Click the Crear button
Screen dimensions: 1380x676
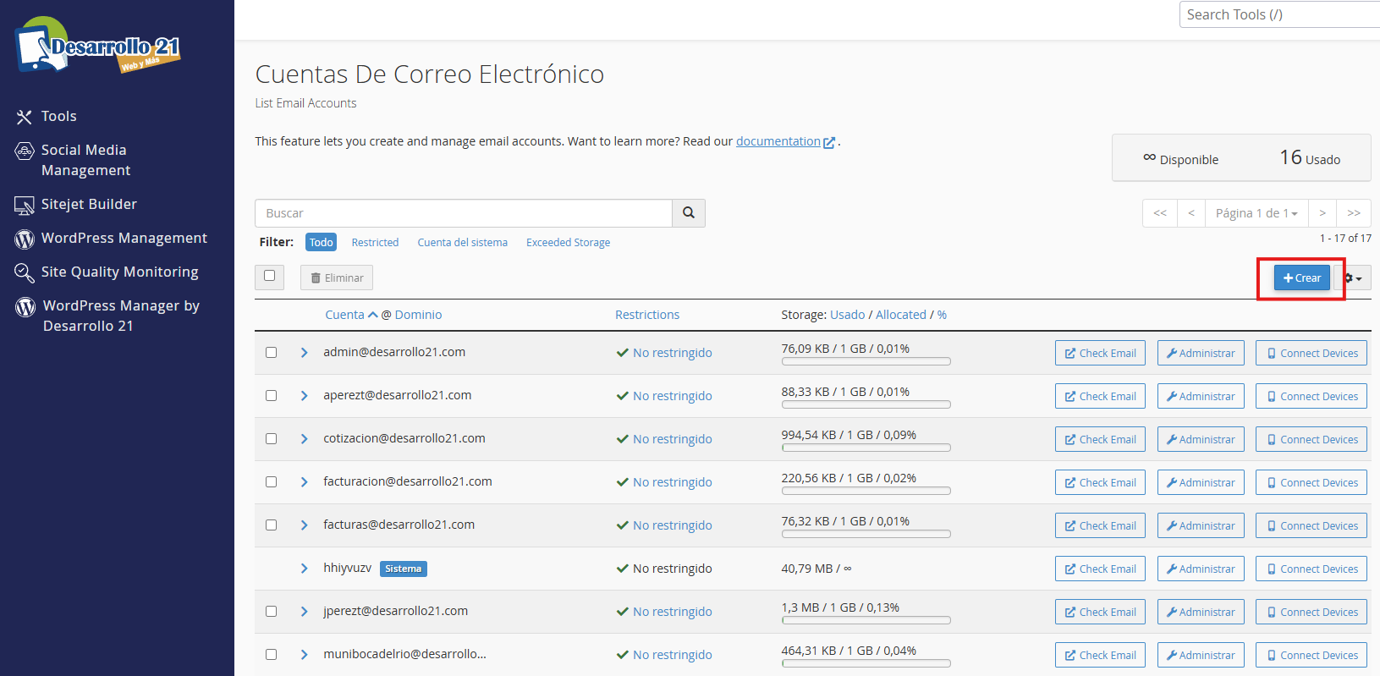(x=1301, y=278)
